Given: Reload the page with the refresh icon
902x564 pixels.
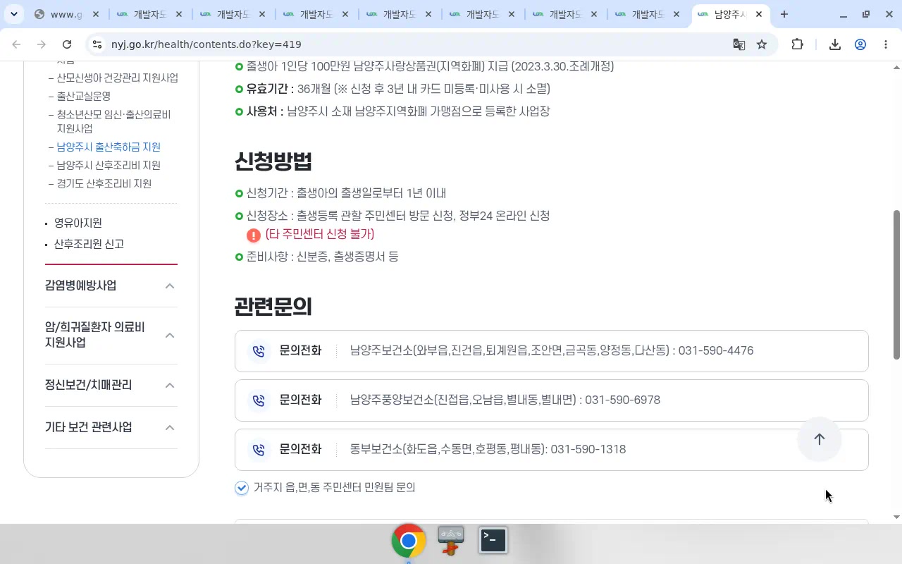Looking at the screenshot, I should click(x=67, y=44).
